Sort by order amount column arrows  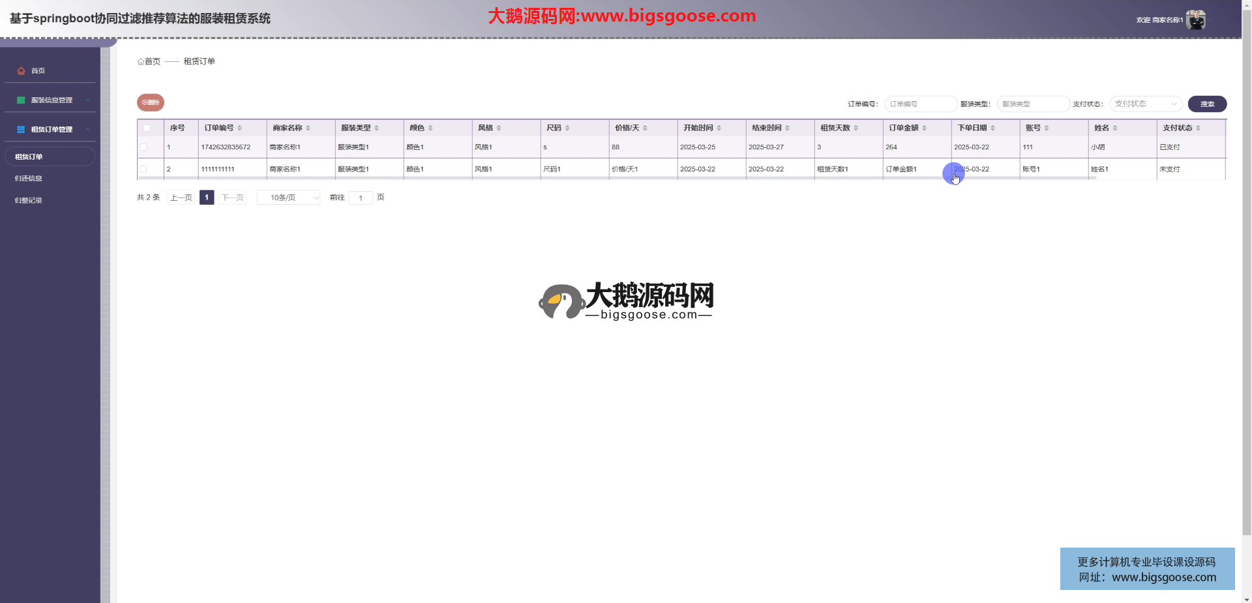pyautogui.click(x=924, y=128)
